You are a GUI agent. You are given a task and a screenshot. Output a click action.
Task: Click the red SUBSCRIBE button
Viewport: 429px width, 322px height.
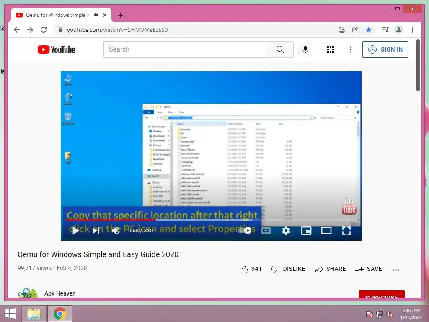tap(381, 294)
